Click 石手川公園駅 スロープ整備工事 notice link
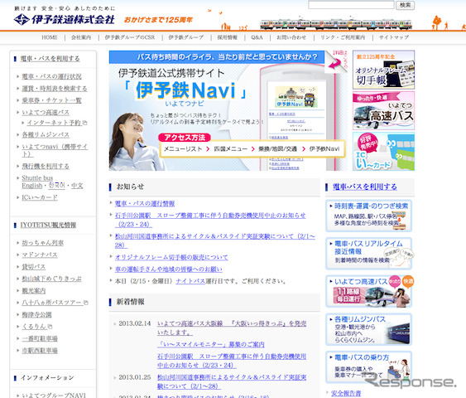The width and height of the screenshot is (466, 398). pyautogui.click(x=210, y=220)
